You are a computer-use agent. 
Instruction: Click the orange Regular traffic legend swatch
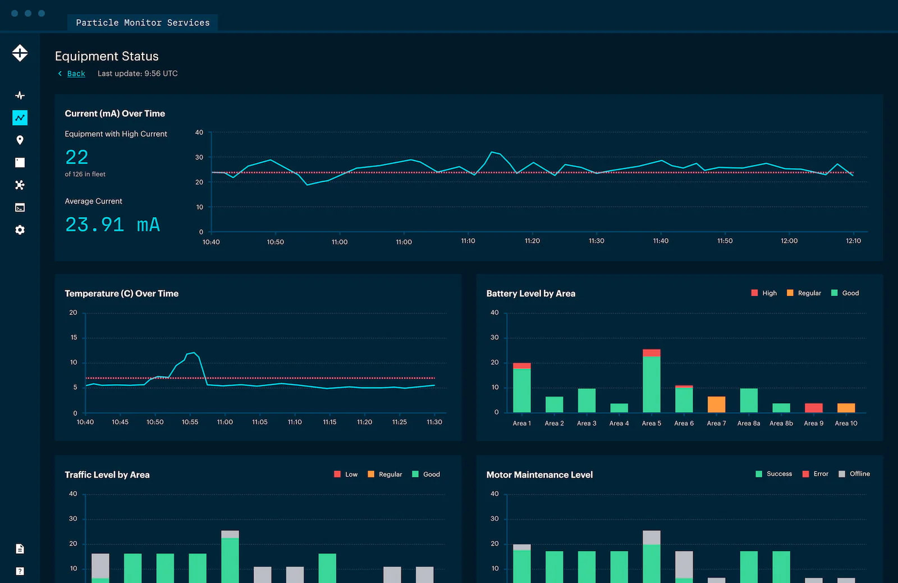click(x=371, y=474)
